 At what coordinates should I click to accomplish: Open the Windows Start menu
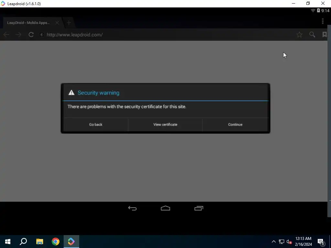coord(8,242)
